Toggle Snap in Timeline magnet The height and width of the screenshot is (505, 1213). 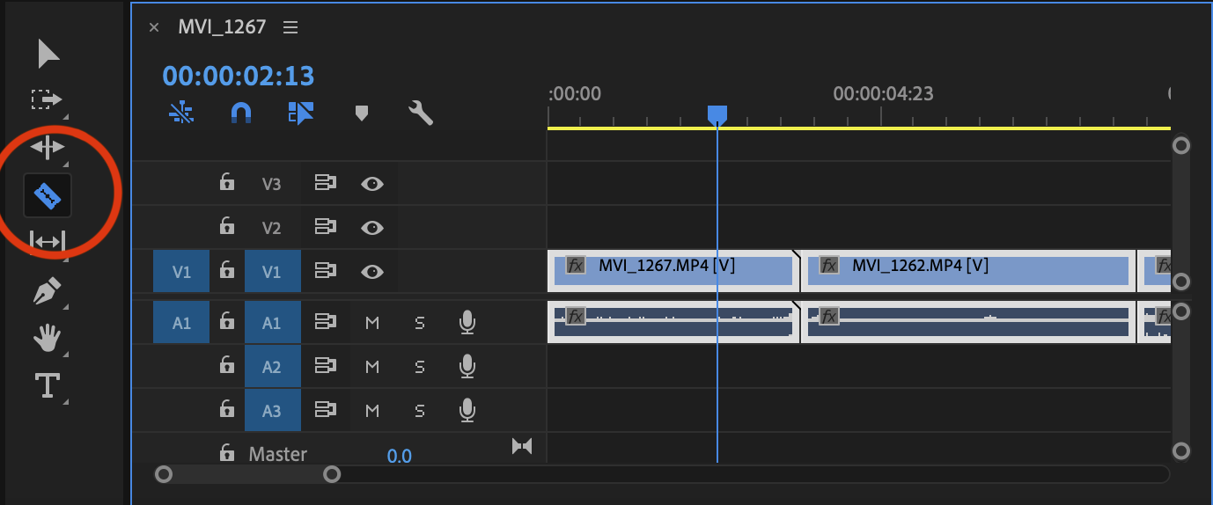pyautogui.click(x=240, y=113)
